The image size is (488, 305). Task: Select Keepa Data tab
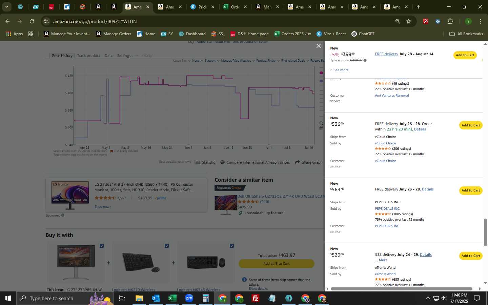[x=108, y=56]
